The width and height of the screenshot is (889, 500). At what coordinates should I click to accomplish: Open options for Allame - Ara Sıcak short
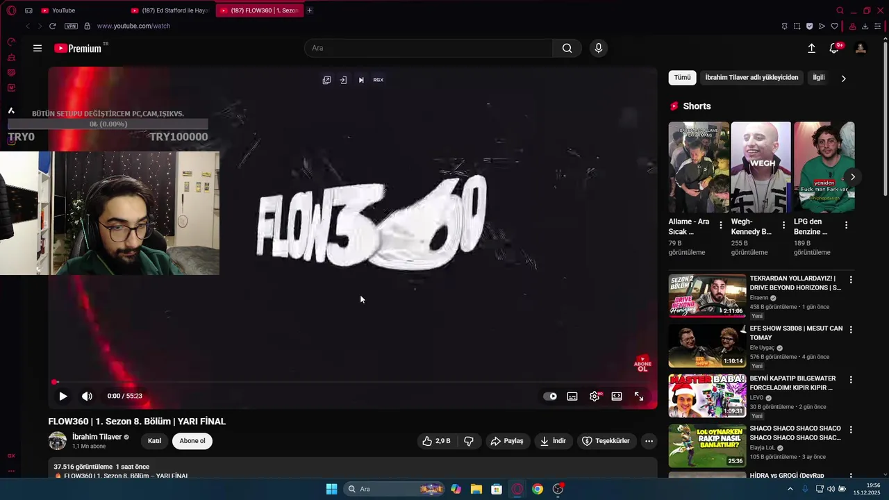click(x=720, y=225)
